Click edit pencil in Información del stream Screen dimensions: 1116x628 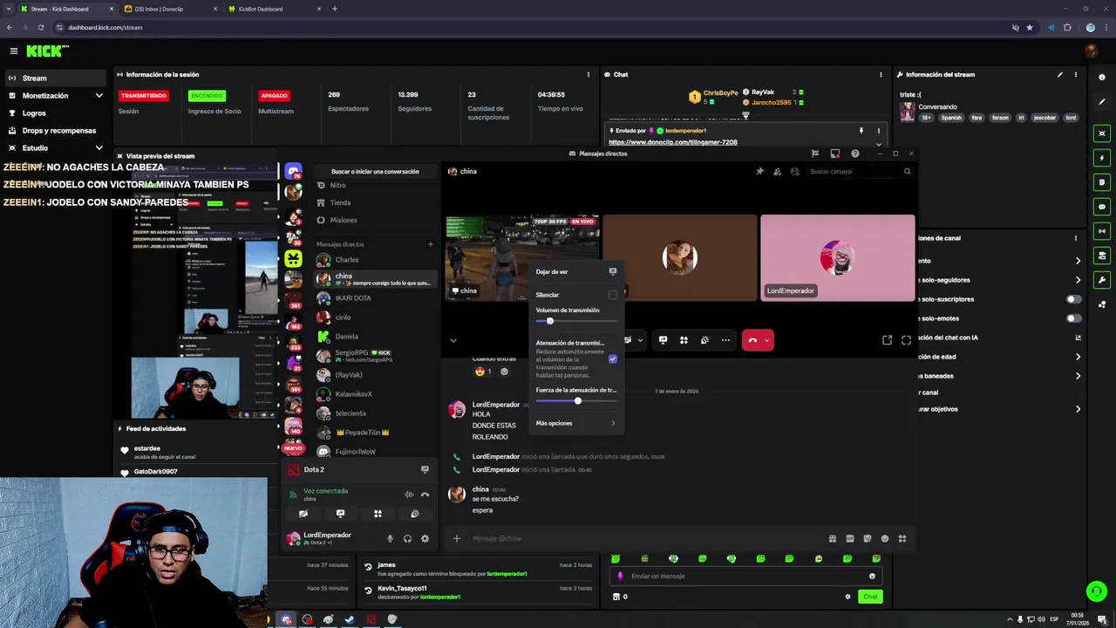(x=1060, y=75)
